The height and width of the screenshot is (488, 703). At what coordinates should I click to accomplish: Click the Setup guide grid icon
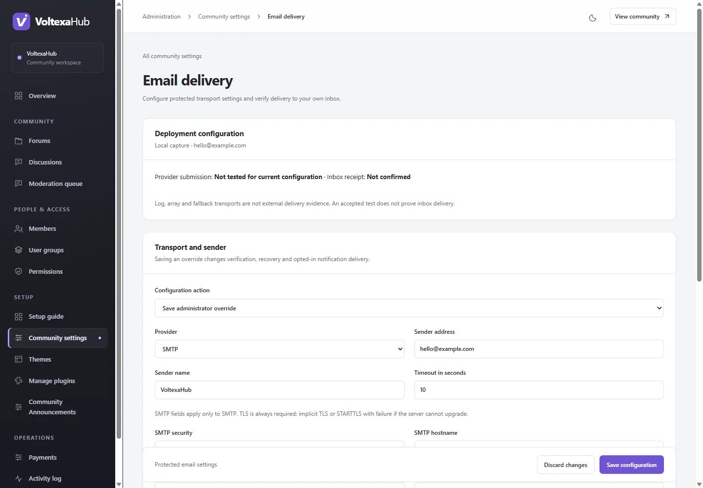click(19, 316)
